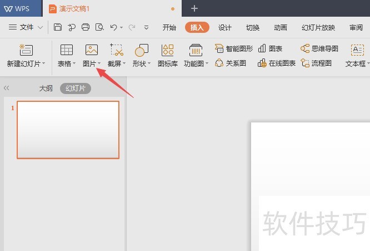
Task: Click the Print icon in quick toolbar
Action: pyautogui.click(x=86, y=27)
